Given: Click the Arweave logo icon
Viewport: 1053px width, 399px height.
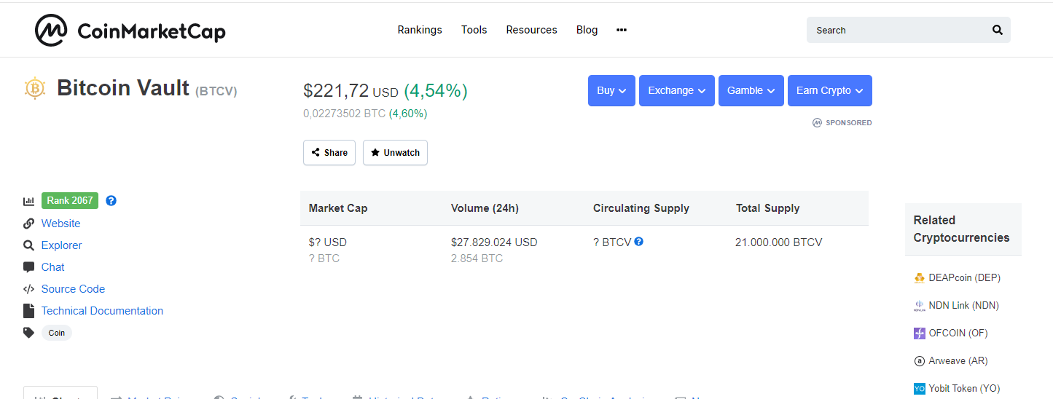Looking at the screenshot, I should [919, 361].
